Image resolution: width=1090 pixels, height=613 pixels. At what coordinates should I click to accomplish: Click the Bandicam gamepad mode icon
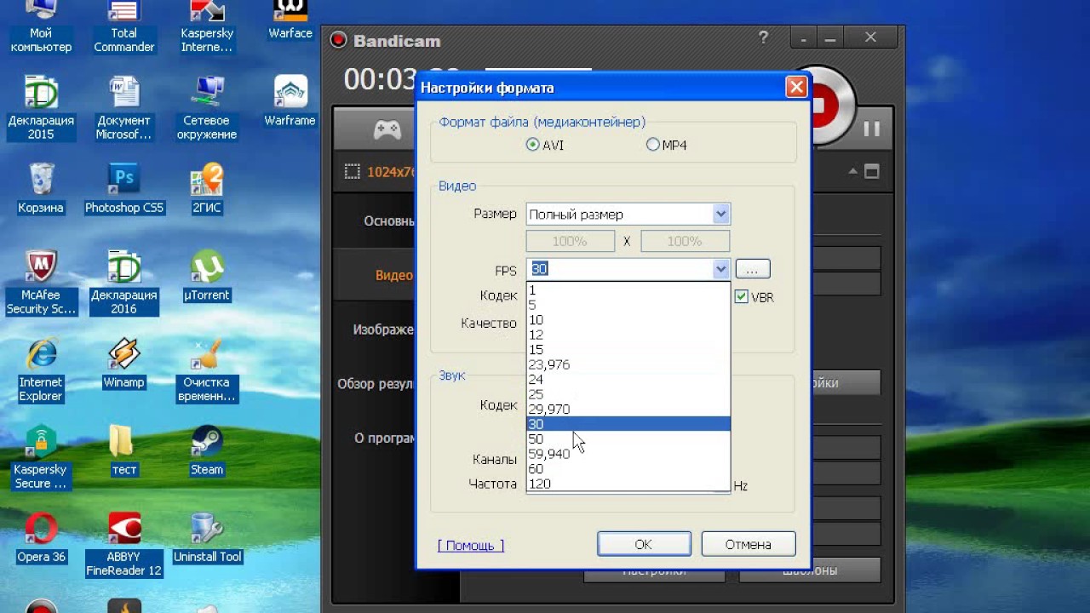[x=387, y=129]
